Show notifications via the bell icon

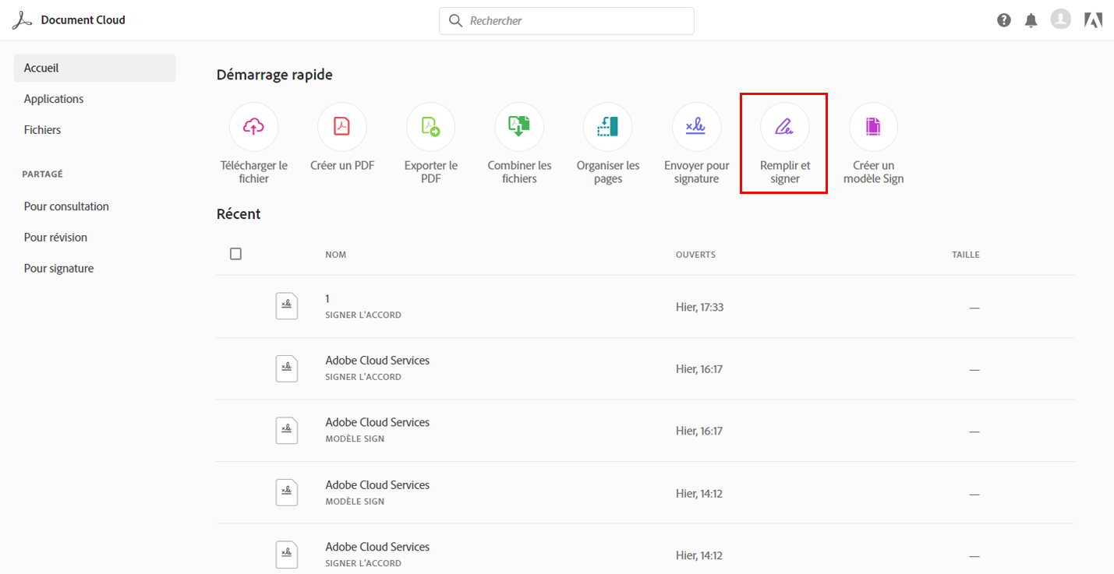tap(1031, 20)
